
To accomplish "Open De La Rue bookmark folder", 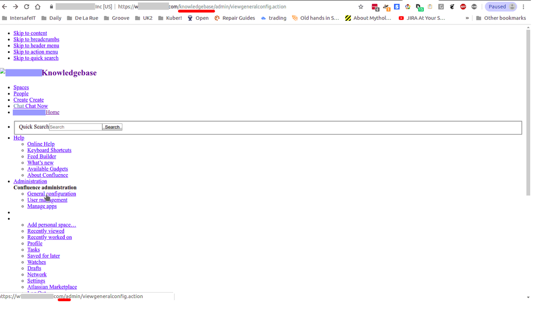I will [82, 18].
